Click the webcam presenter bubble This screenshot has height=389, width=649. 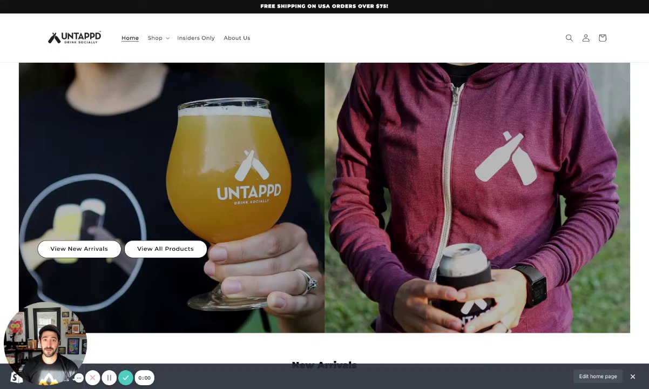[45, 344]
